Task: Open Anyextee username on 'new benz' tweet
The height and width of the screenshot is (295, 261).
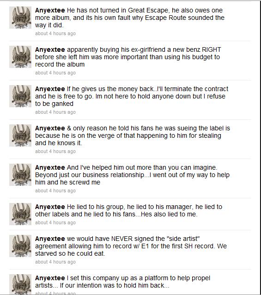Action: coord(50,49)
